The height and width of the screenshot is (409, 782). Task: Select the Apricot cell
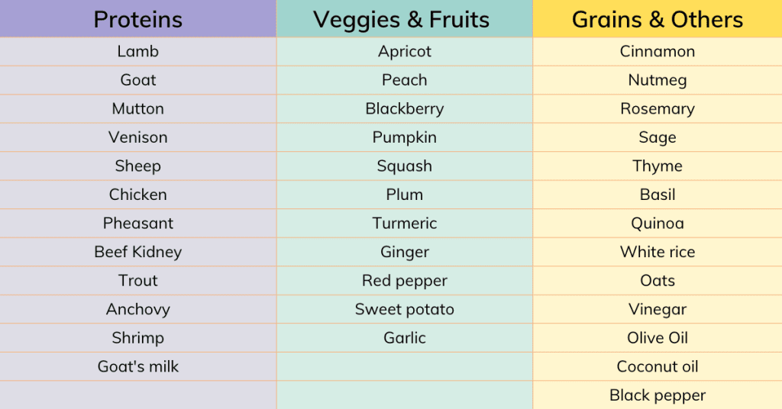click(405, 51)
